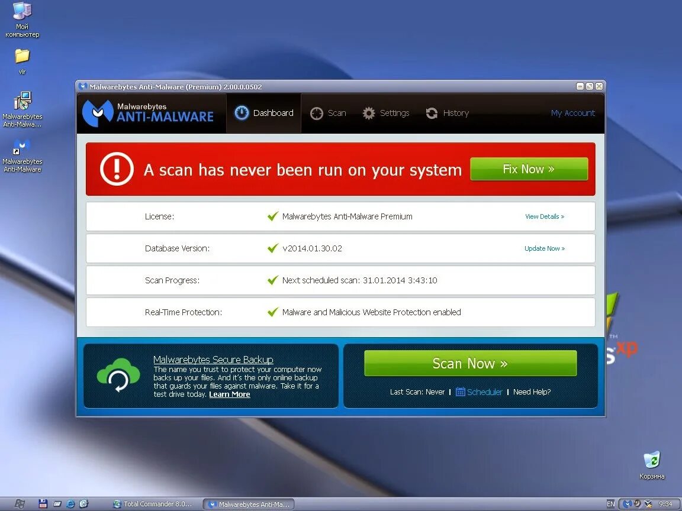Image resolution: width=682 pixels, height=511 pixels.
Task: Select the Мой компьютер desktop icon
Action: [22, 20]
